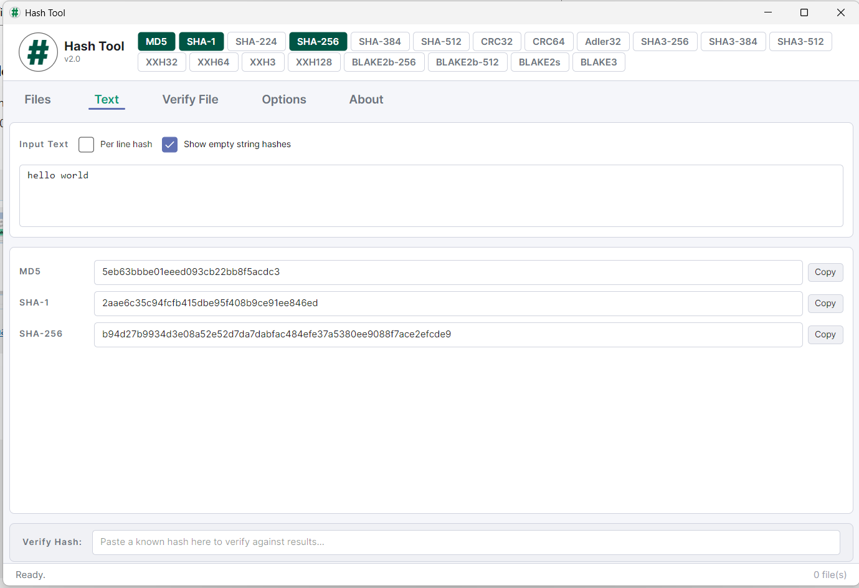This screenshot has height=588, width=859.
Task: Enable SHA-512 hashing
Action: click(441, 41)
